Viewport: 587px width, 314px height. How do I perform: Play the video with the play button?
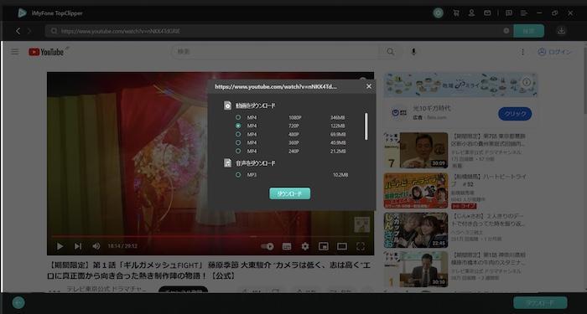pyautogui.click(x=60, y=246)
